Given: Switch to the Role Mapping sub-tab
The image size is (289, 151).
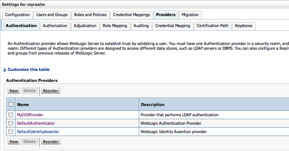Looking at the screenshot, I should click(x=115, y=26).
